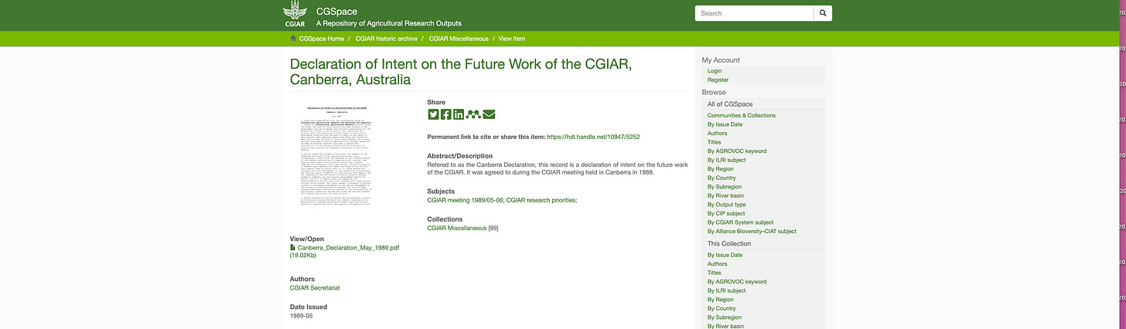
Task: Browse By CIP subject
Action: (726, 213)
